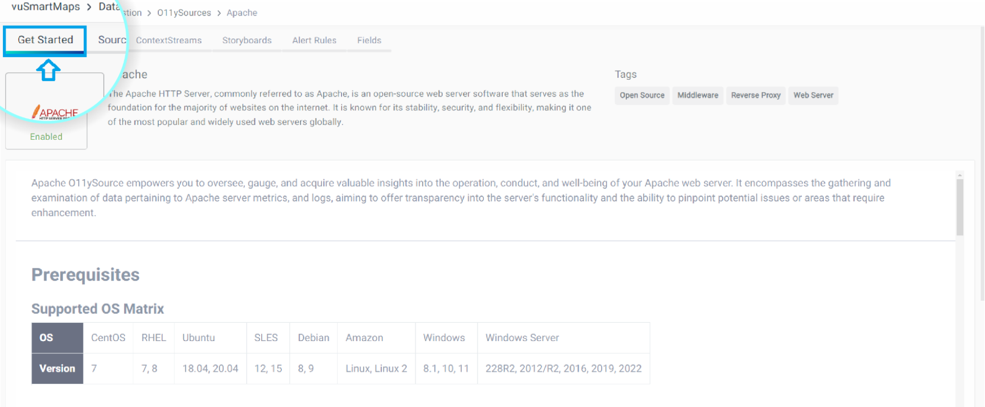Viewport: 985px width, 407px height.
Task: Show the Fields tab
Action: tap(369, 40)
